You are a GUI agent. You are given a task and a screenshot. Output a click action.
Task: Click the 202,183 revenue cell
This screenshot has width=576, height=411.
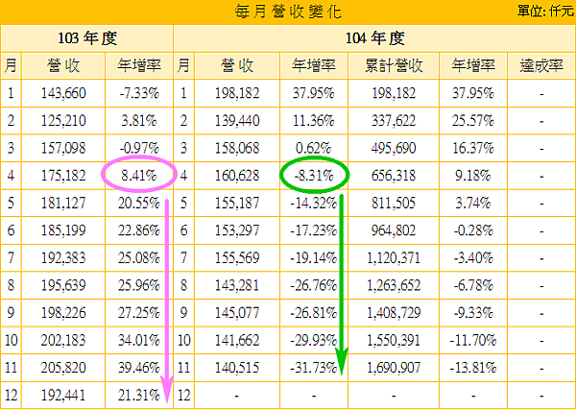[x=63, y=340]
